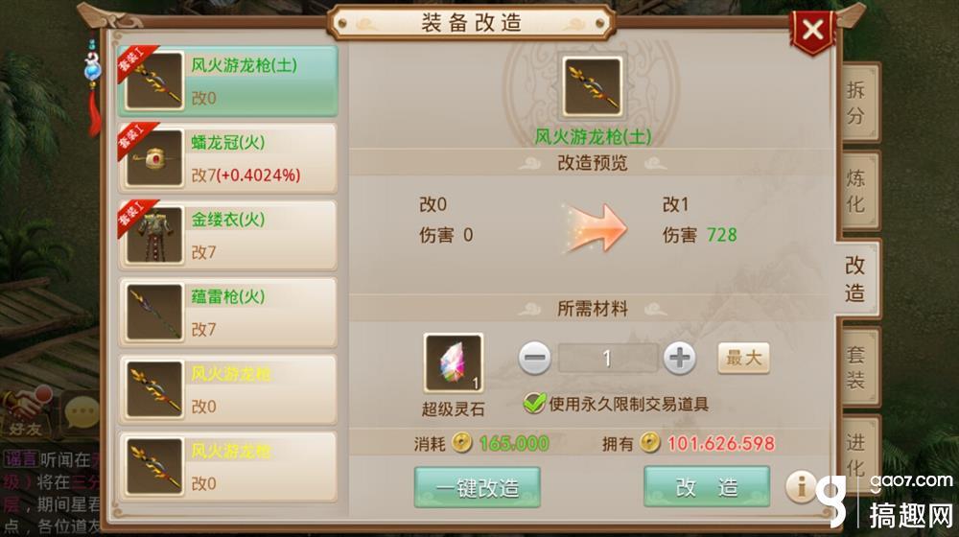This screenshot has height=537, width=959.
Task: Open the chat speech bubble icon
Action: (x=82, y=413)
